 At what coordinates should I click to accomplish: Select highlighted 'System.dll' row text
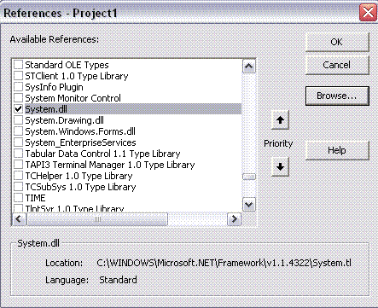click(x=46, y=109)
